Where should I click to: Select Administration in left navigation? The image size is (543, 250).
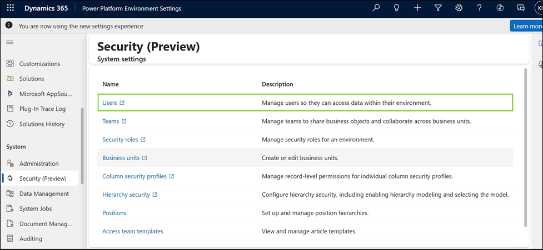point(38,164)
